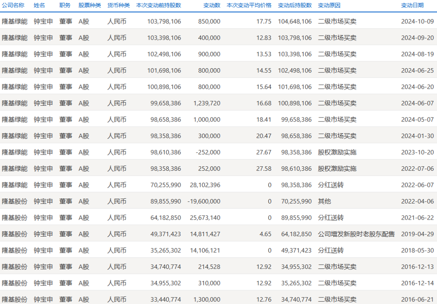This screenshot has width=437, height=304.
Task: Select the date 2022-06-07
Action: [418, 185]
